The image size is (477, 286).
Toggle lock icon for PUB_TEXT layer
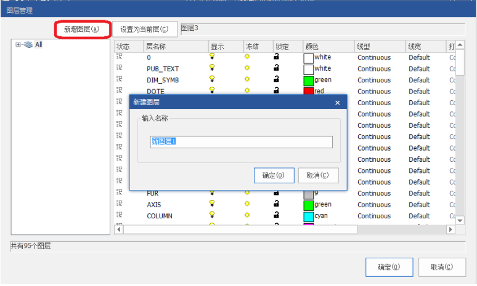[x=276, y=68]
